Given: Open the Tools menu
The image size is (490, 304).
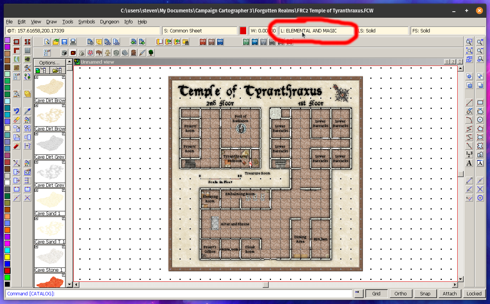Looking at the screenshot, I should [x=68, y=22].
